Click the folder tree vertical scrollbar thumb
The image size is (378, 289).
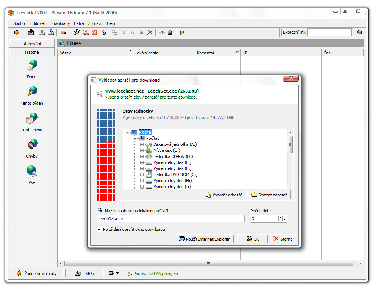coord(290,144)
